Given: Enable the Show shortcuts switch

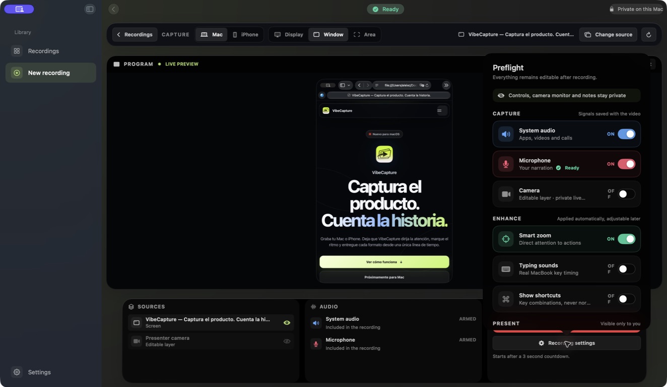Looking at the screenshot, I should point(627,299).
